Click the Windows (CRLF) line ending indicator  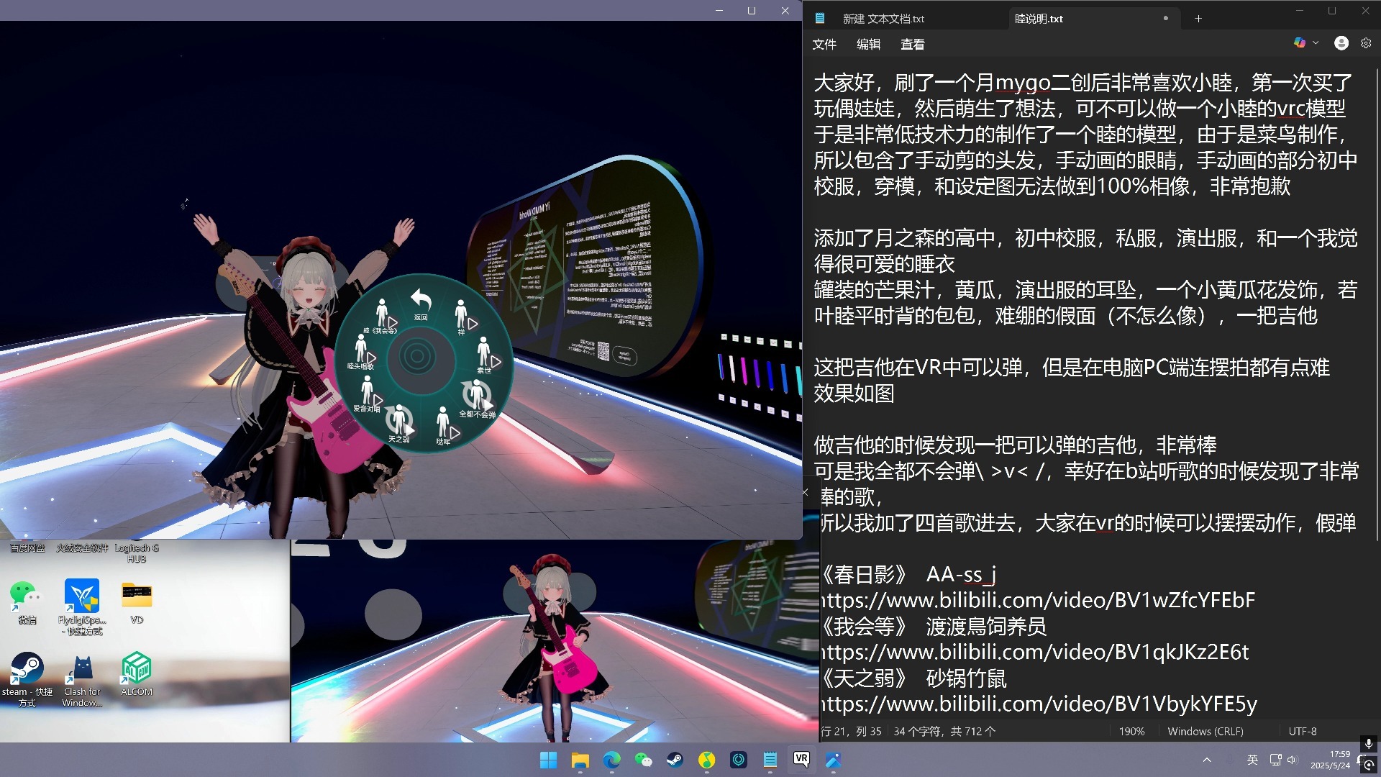(1205, 731)
